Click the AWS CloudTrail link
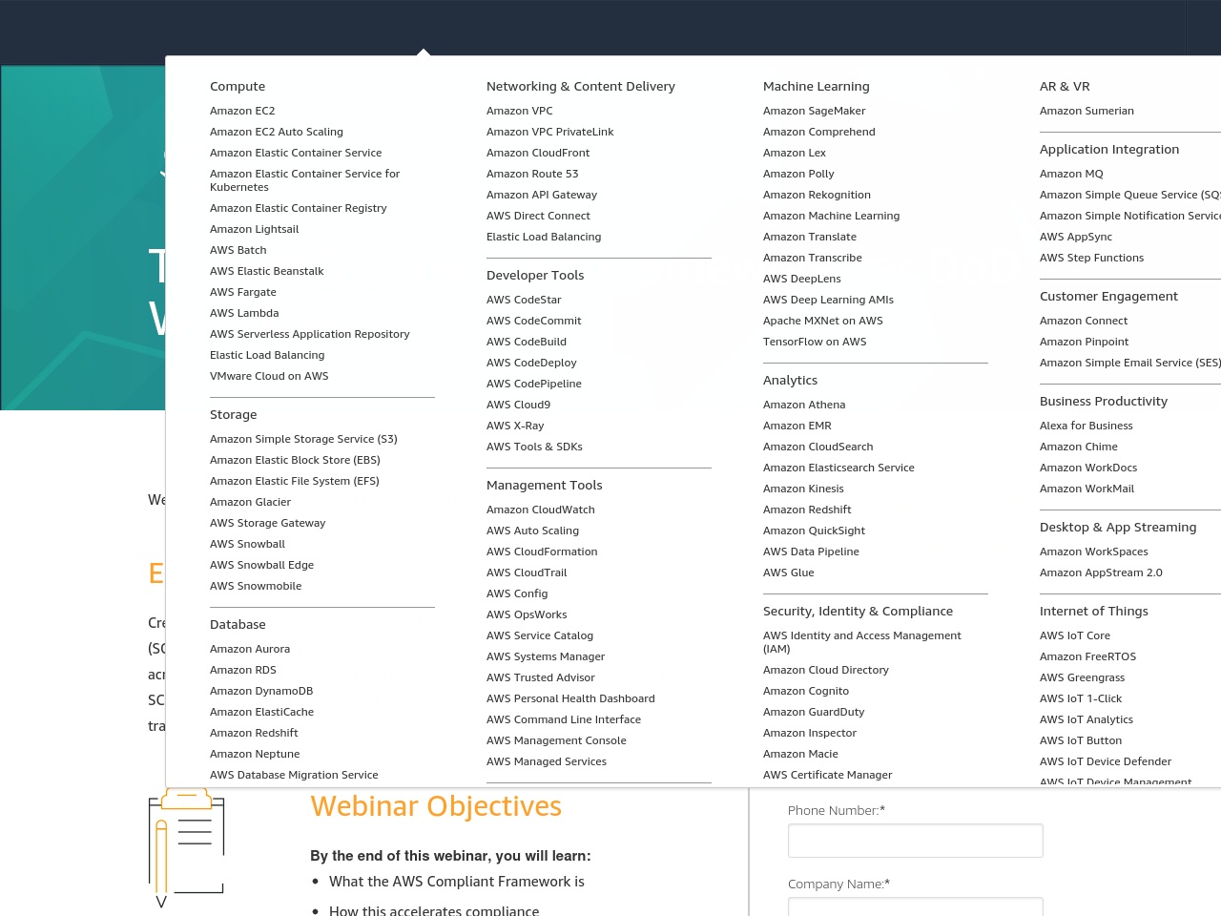This screenshot has width=1221, height=916. (x=527, y=572)
